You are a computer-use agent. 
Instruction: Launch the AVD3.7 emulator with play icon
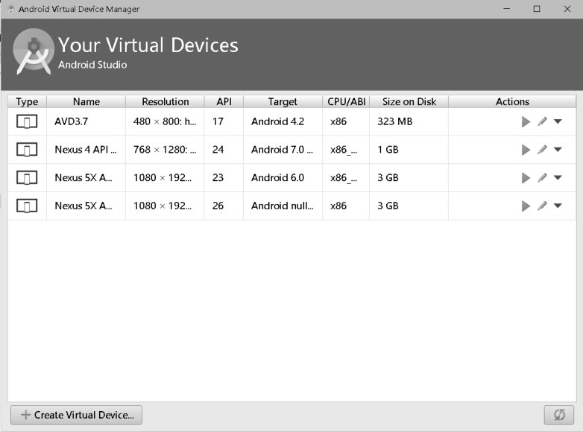(x=526, y=122)
